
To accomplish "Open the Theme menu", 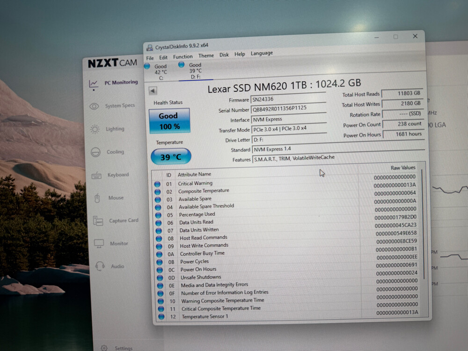I will 206,56.
